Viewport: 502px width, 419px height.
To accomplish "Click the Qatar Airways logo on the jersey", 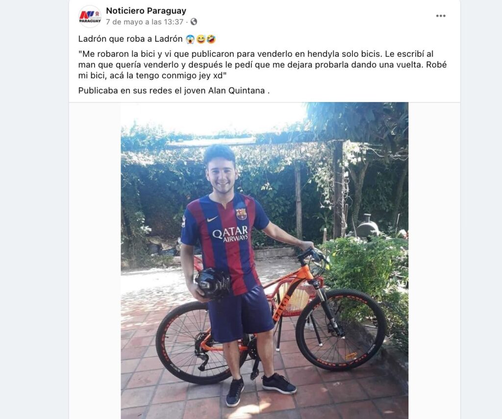I will click(230, 233).
